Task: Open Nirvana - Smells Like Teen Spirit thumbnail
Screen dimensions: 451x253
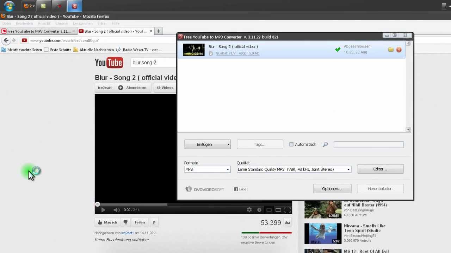Action: point(323,233)
